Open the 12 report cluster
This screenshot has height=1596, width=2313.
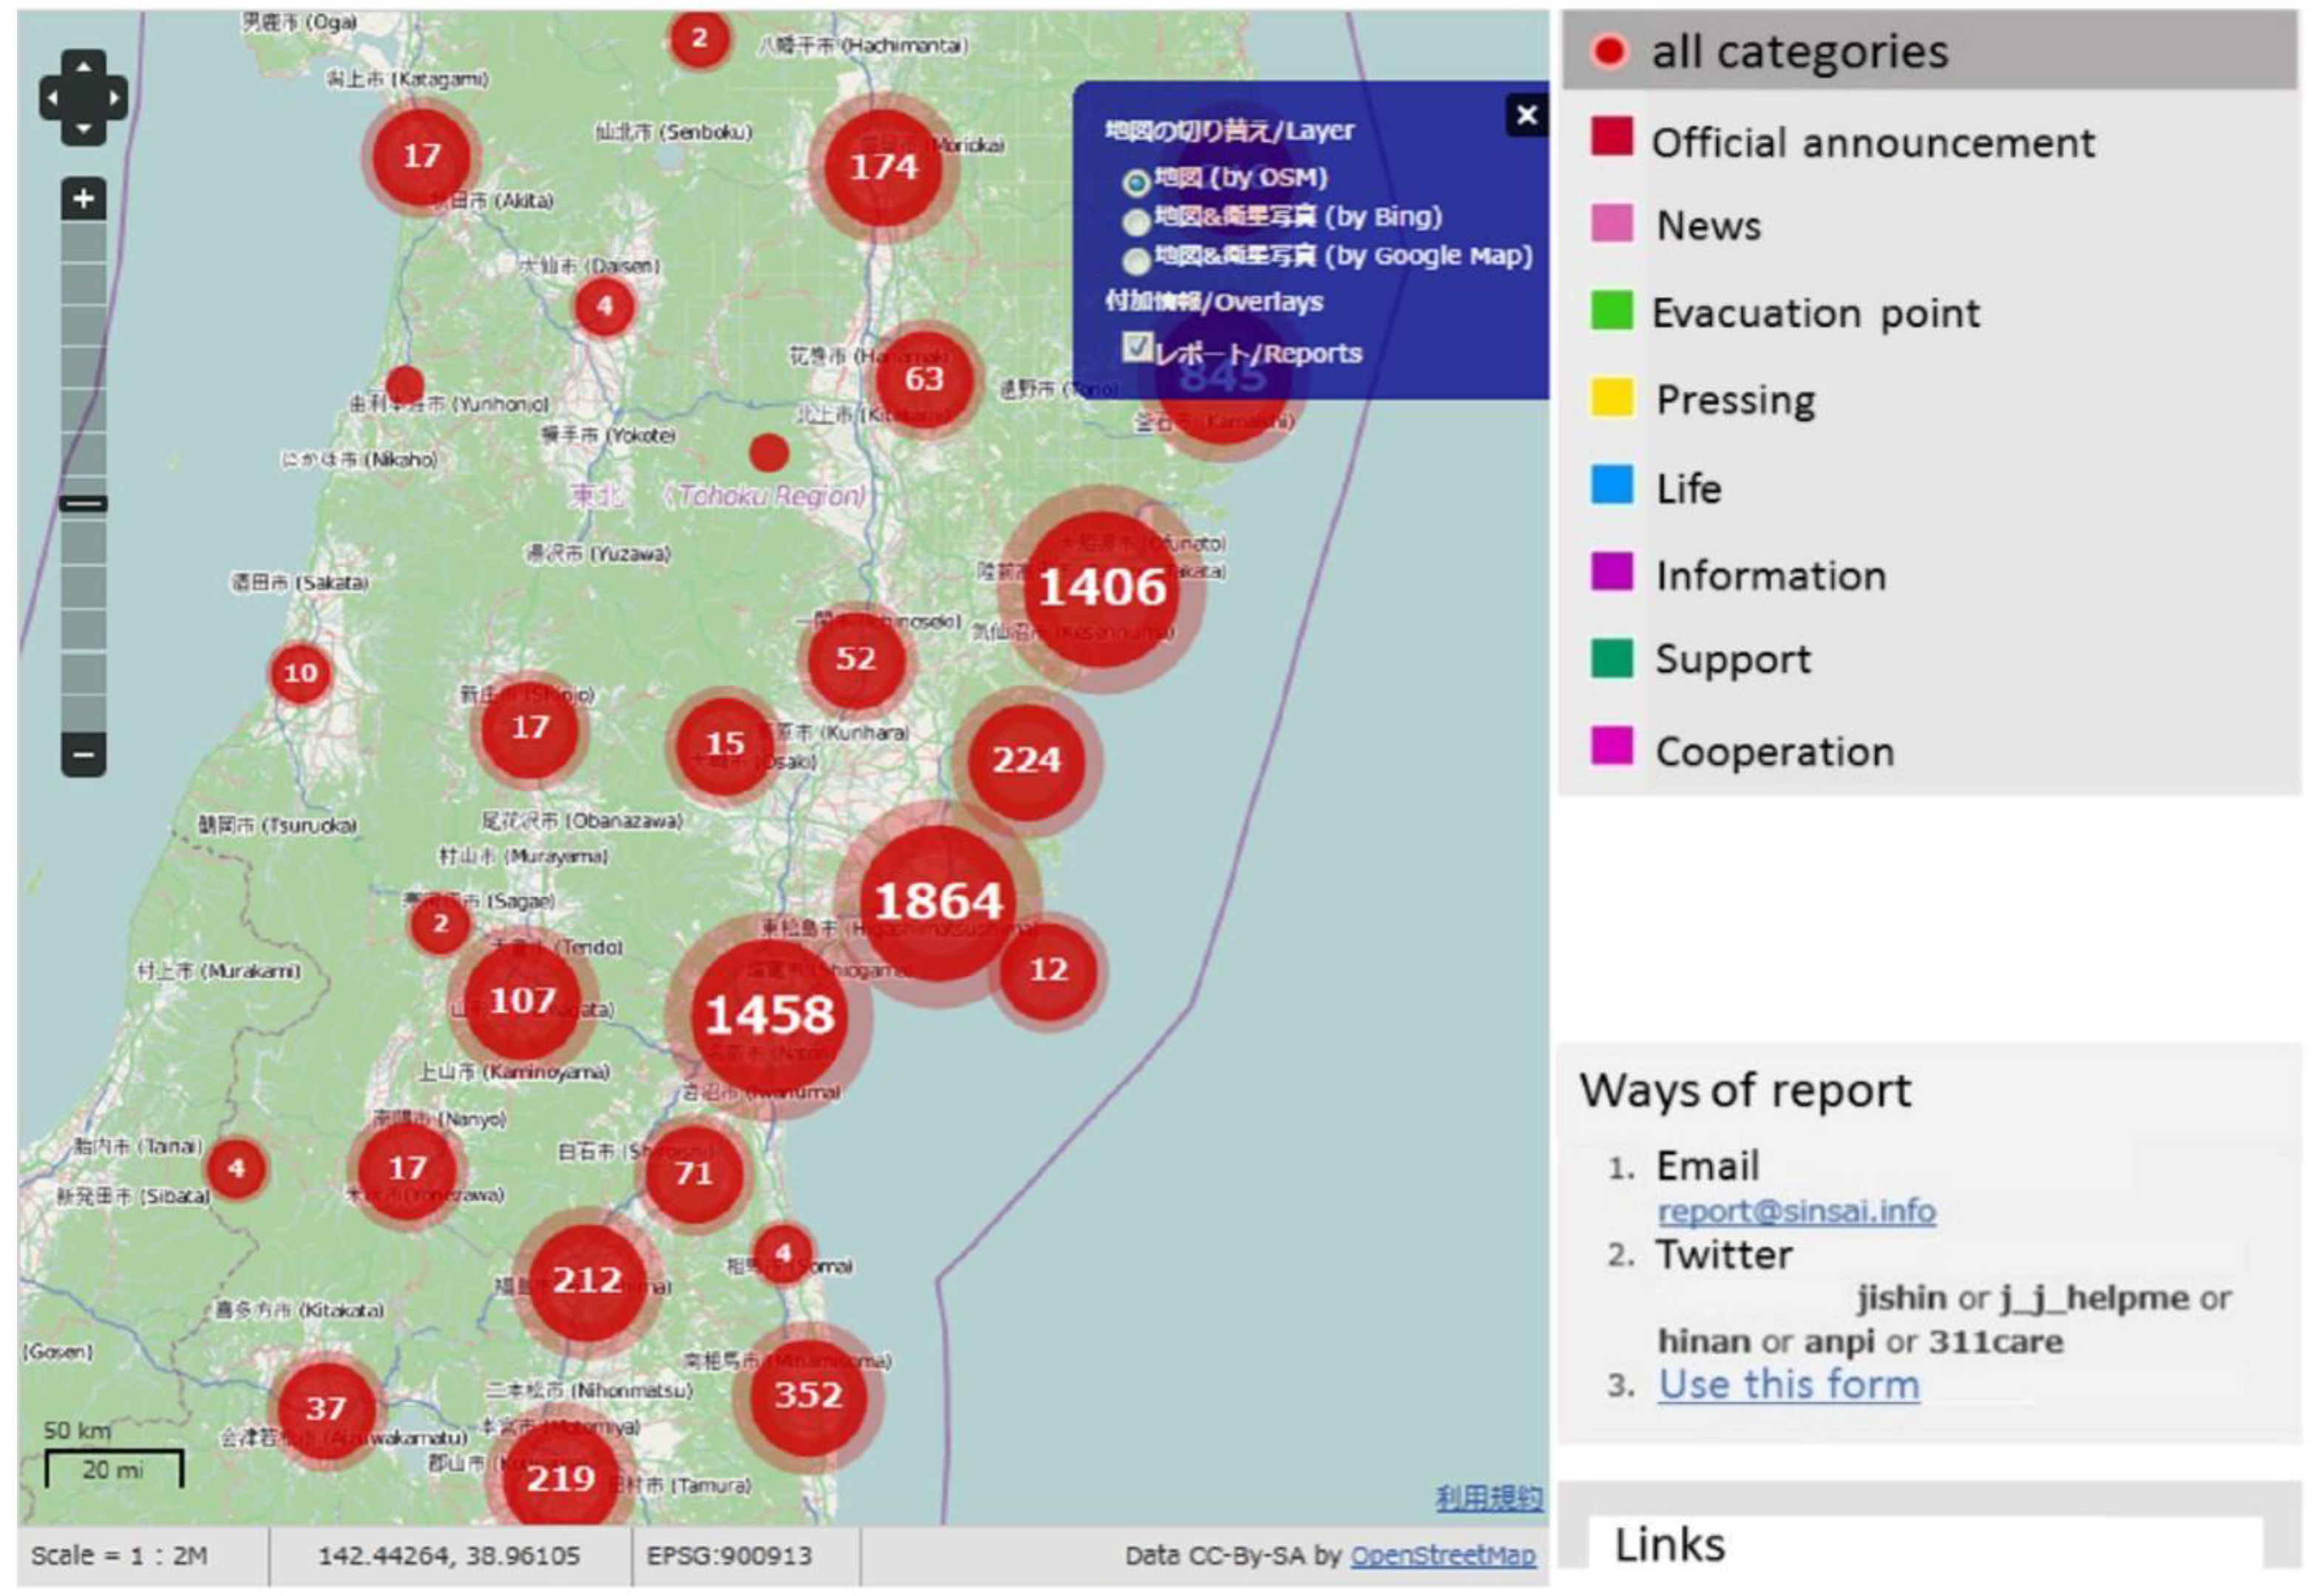1048,970
